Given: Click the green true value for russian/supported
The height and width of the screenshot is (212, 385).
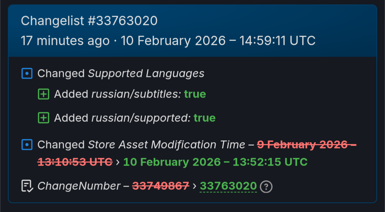Looking at the screenshot, I should click(205, 118).
